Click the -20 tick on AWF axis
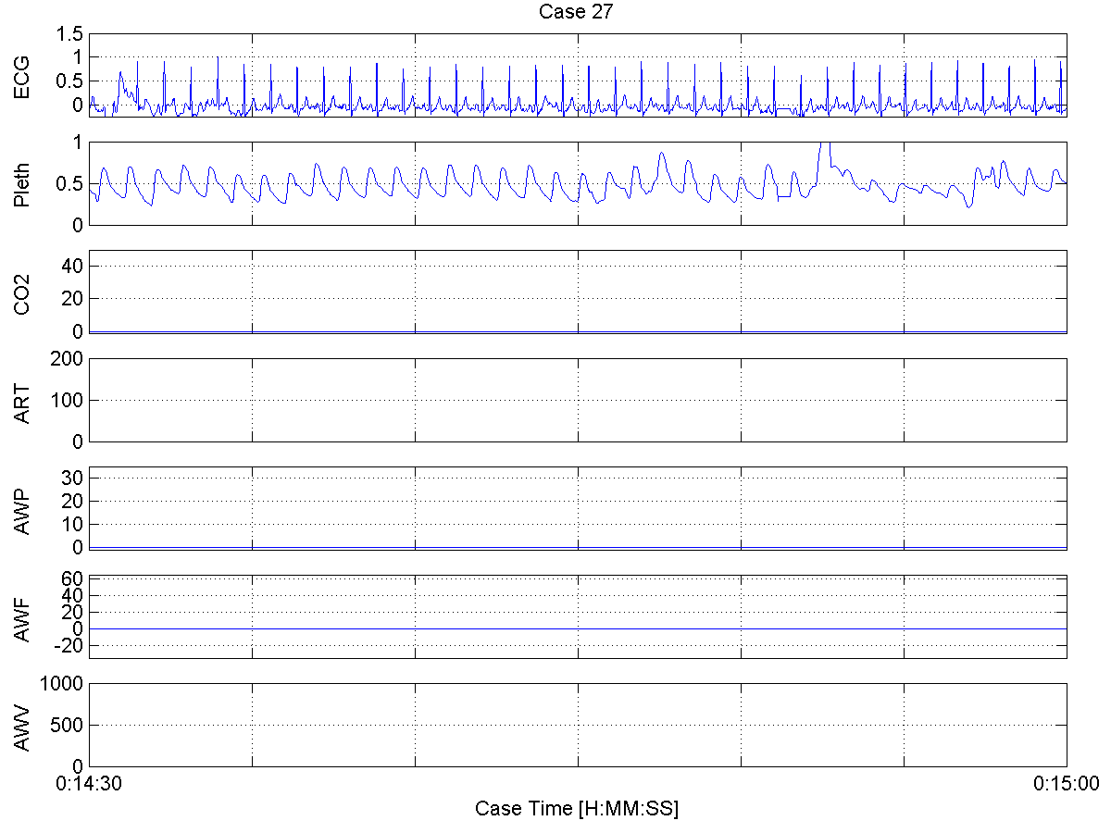1111x833 pixels. pos(70,646)
